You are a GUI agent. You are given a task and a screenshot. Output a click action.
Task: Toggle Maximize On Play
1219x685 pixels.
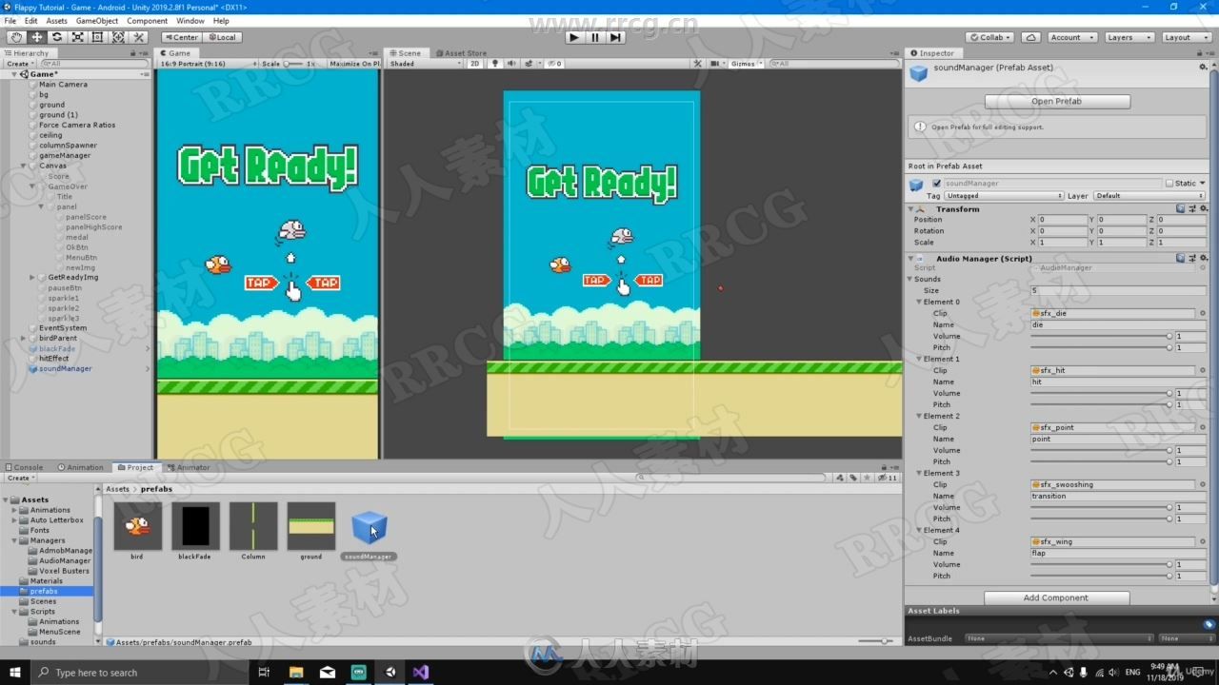click(354, 64)
